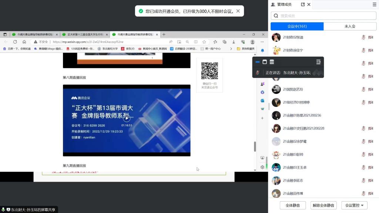Switch to the 未入会 tab
379x213 pixels.
pyautogui.click(x=350, y=26)
